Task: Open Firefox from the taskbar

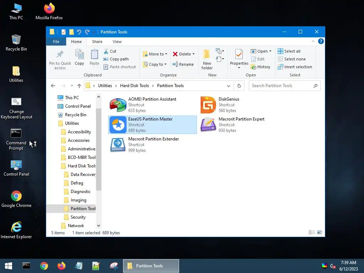Action: [x=61, y=266]
